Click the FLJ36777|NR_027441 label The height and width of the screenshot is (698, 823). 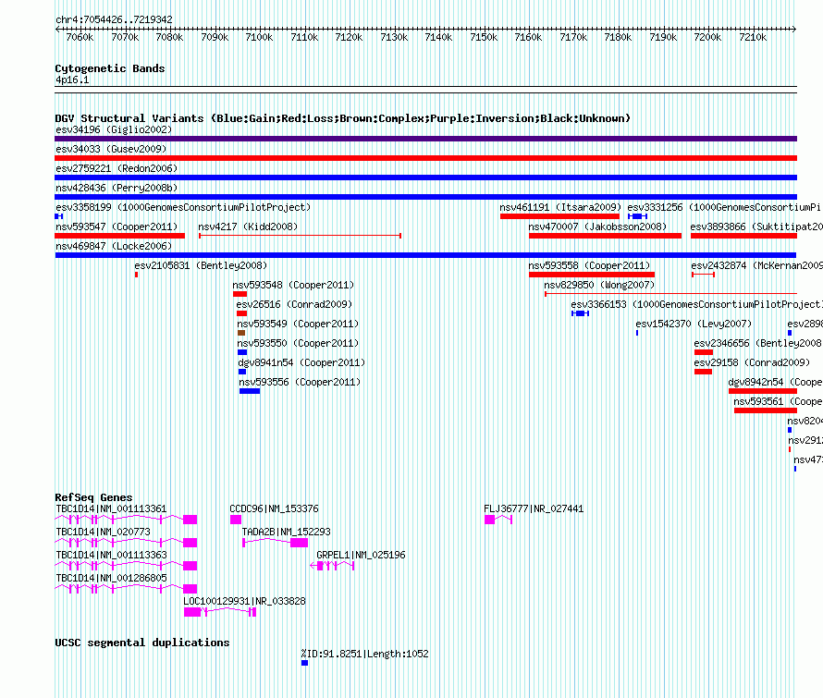click(534, 508)
